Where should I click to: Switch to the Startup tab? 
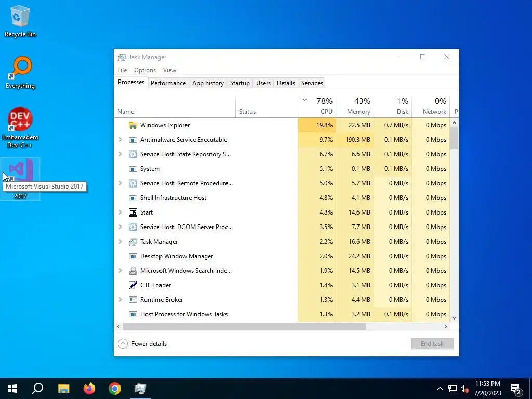240,83
